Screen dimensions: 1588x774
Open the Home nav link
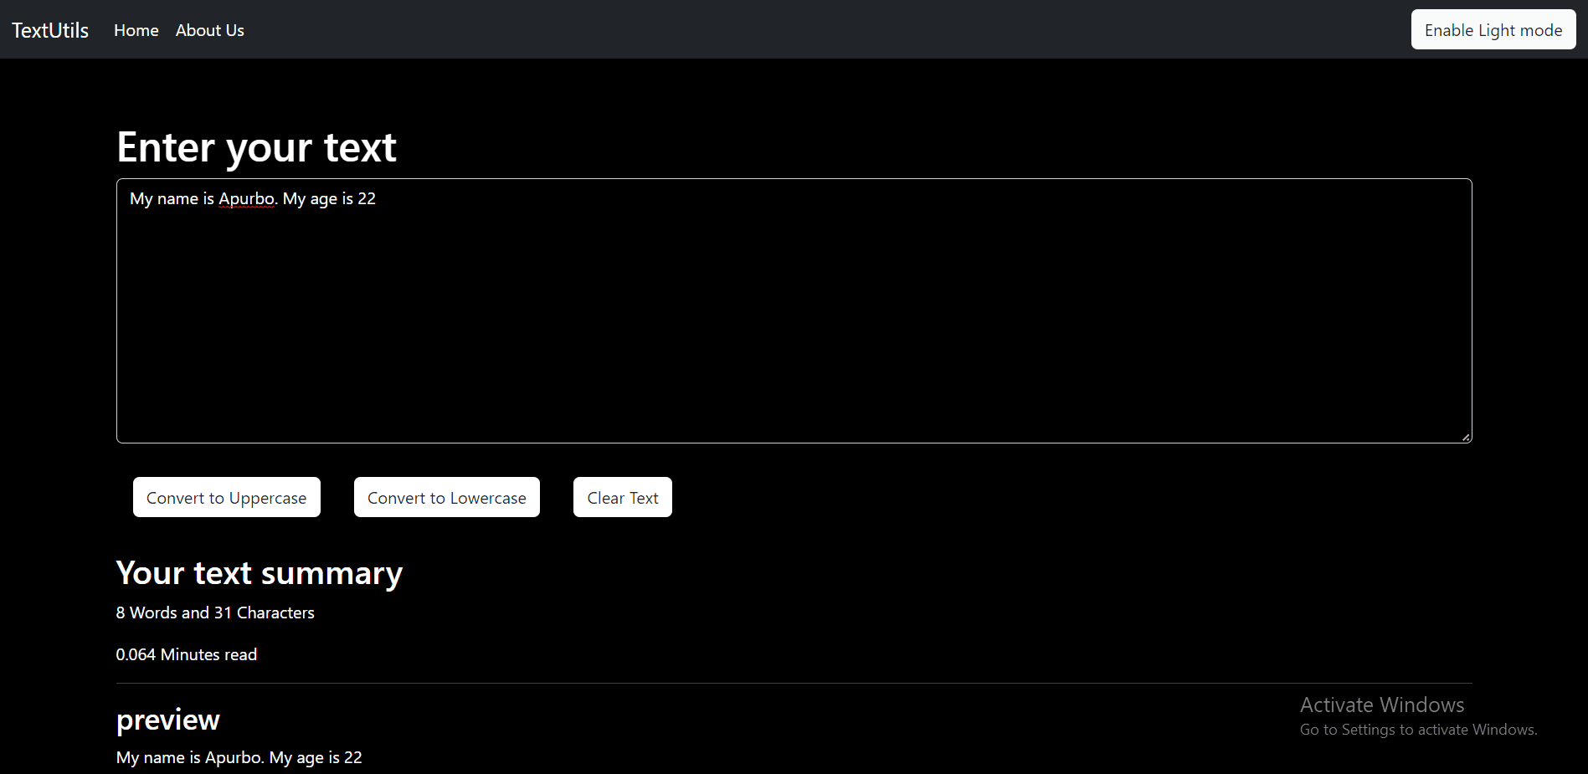[136, 30]
